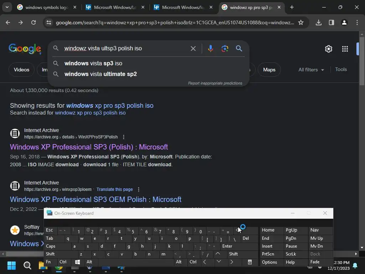Open Chrome profile menu
Image resolution: width=365 pixels, height=274 pixels.
tap(344, 22)
